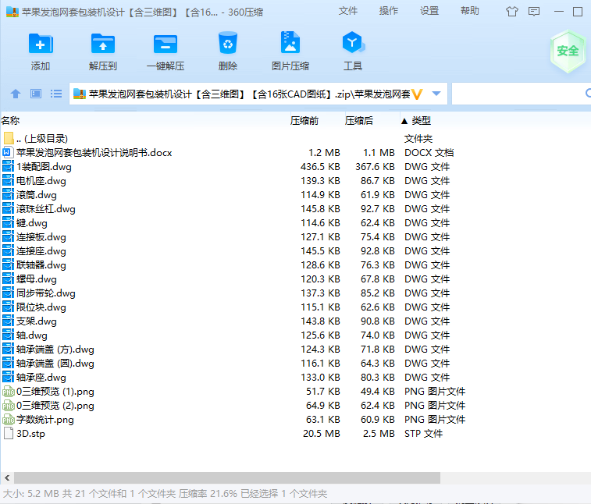Select the 电机座.dwg file
Image resolution: width=591 pixels, height=504 pixels.
click(295, 181)
